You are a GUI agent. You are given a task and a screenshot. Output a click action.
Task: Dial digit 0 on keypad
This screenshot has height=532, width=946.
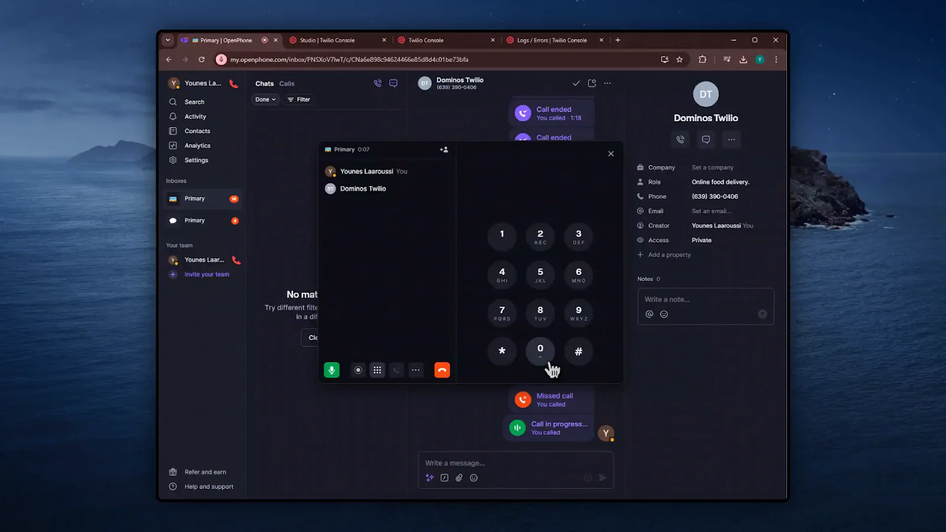click(x=540, y=351)
